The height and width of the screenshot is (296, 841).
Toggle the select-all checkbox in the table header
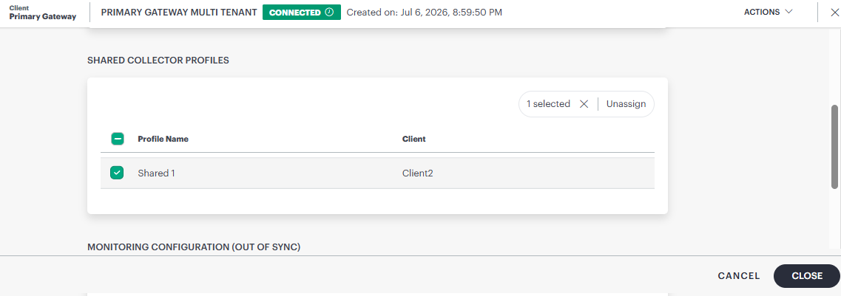117,140
